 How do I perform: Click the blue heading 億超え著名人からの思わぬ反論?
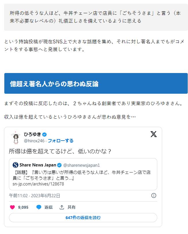[54, 84]
